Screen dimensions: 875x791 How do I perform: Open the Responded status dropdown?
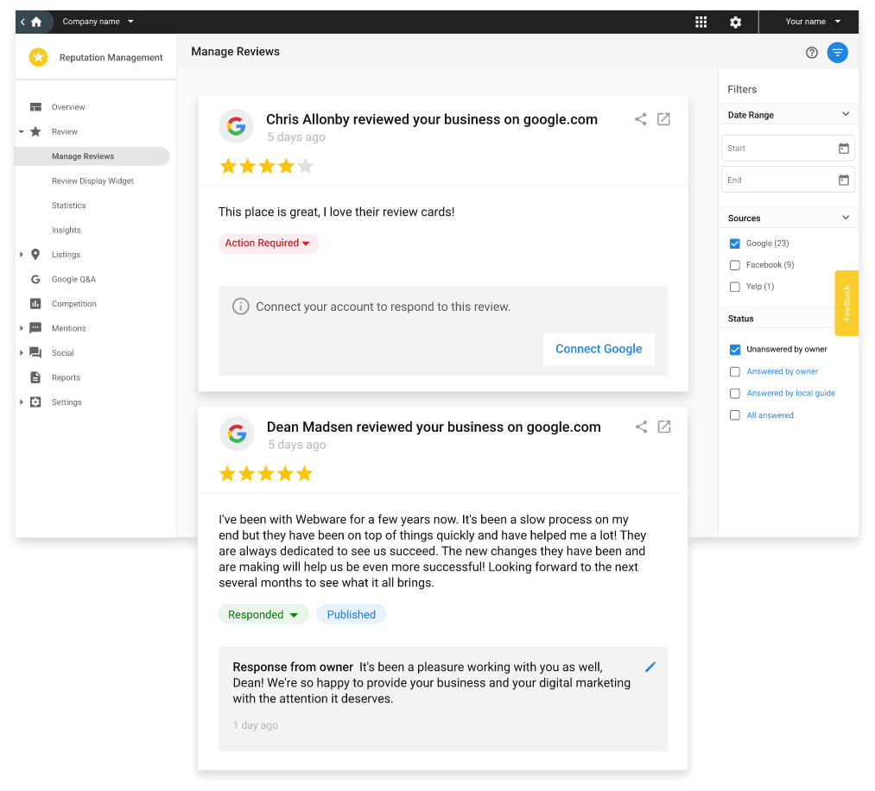(x=263, y=615)
